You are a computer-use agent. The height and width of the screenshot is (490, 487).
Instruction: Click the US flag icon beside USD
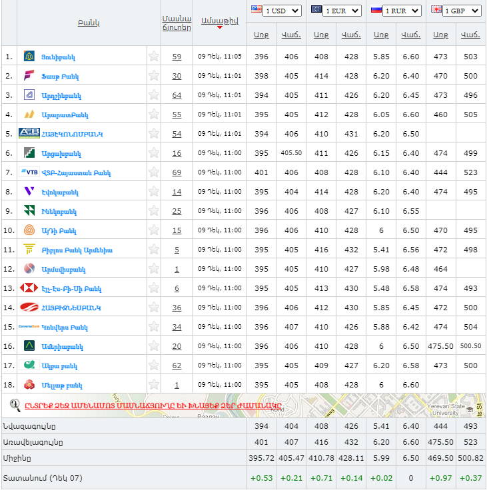pos(256,9)
